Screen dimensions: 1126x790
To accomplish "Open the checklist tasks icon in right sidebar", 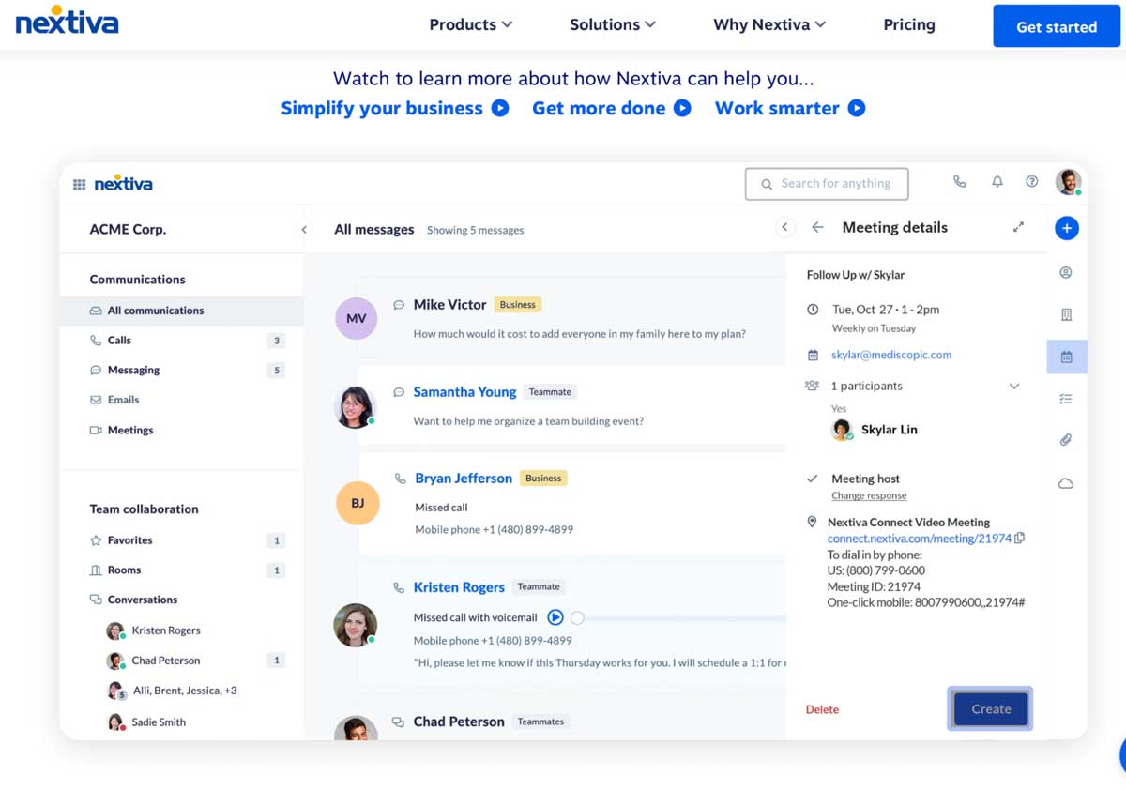I will 1066,399.
